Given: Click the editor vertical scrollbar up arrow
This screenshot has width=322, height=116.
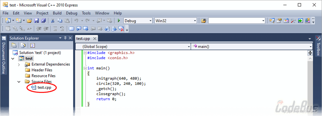Looking at the screenshot, I should pos(310,59).
